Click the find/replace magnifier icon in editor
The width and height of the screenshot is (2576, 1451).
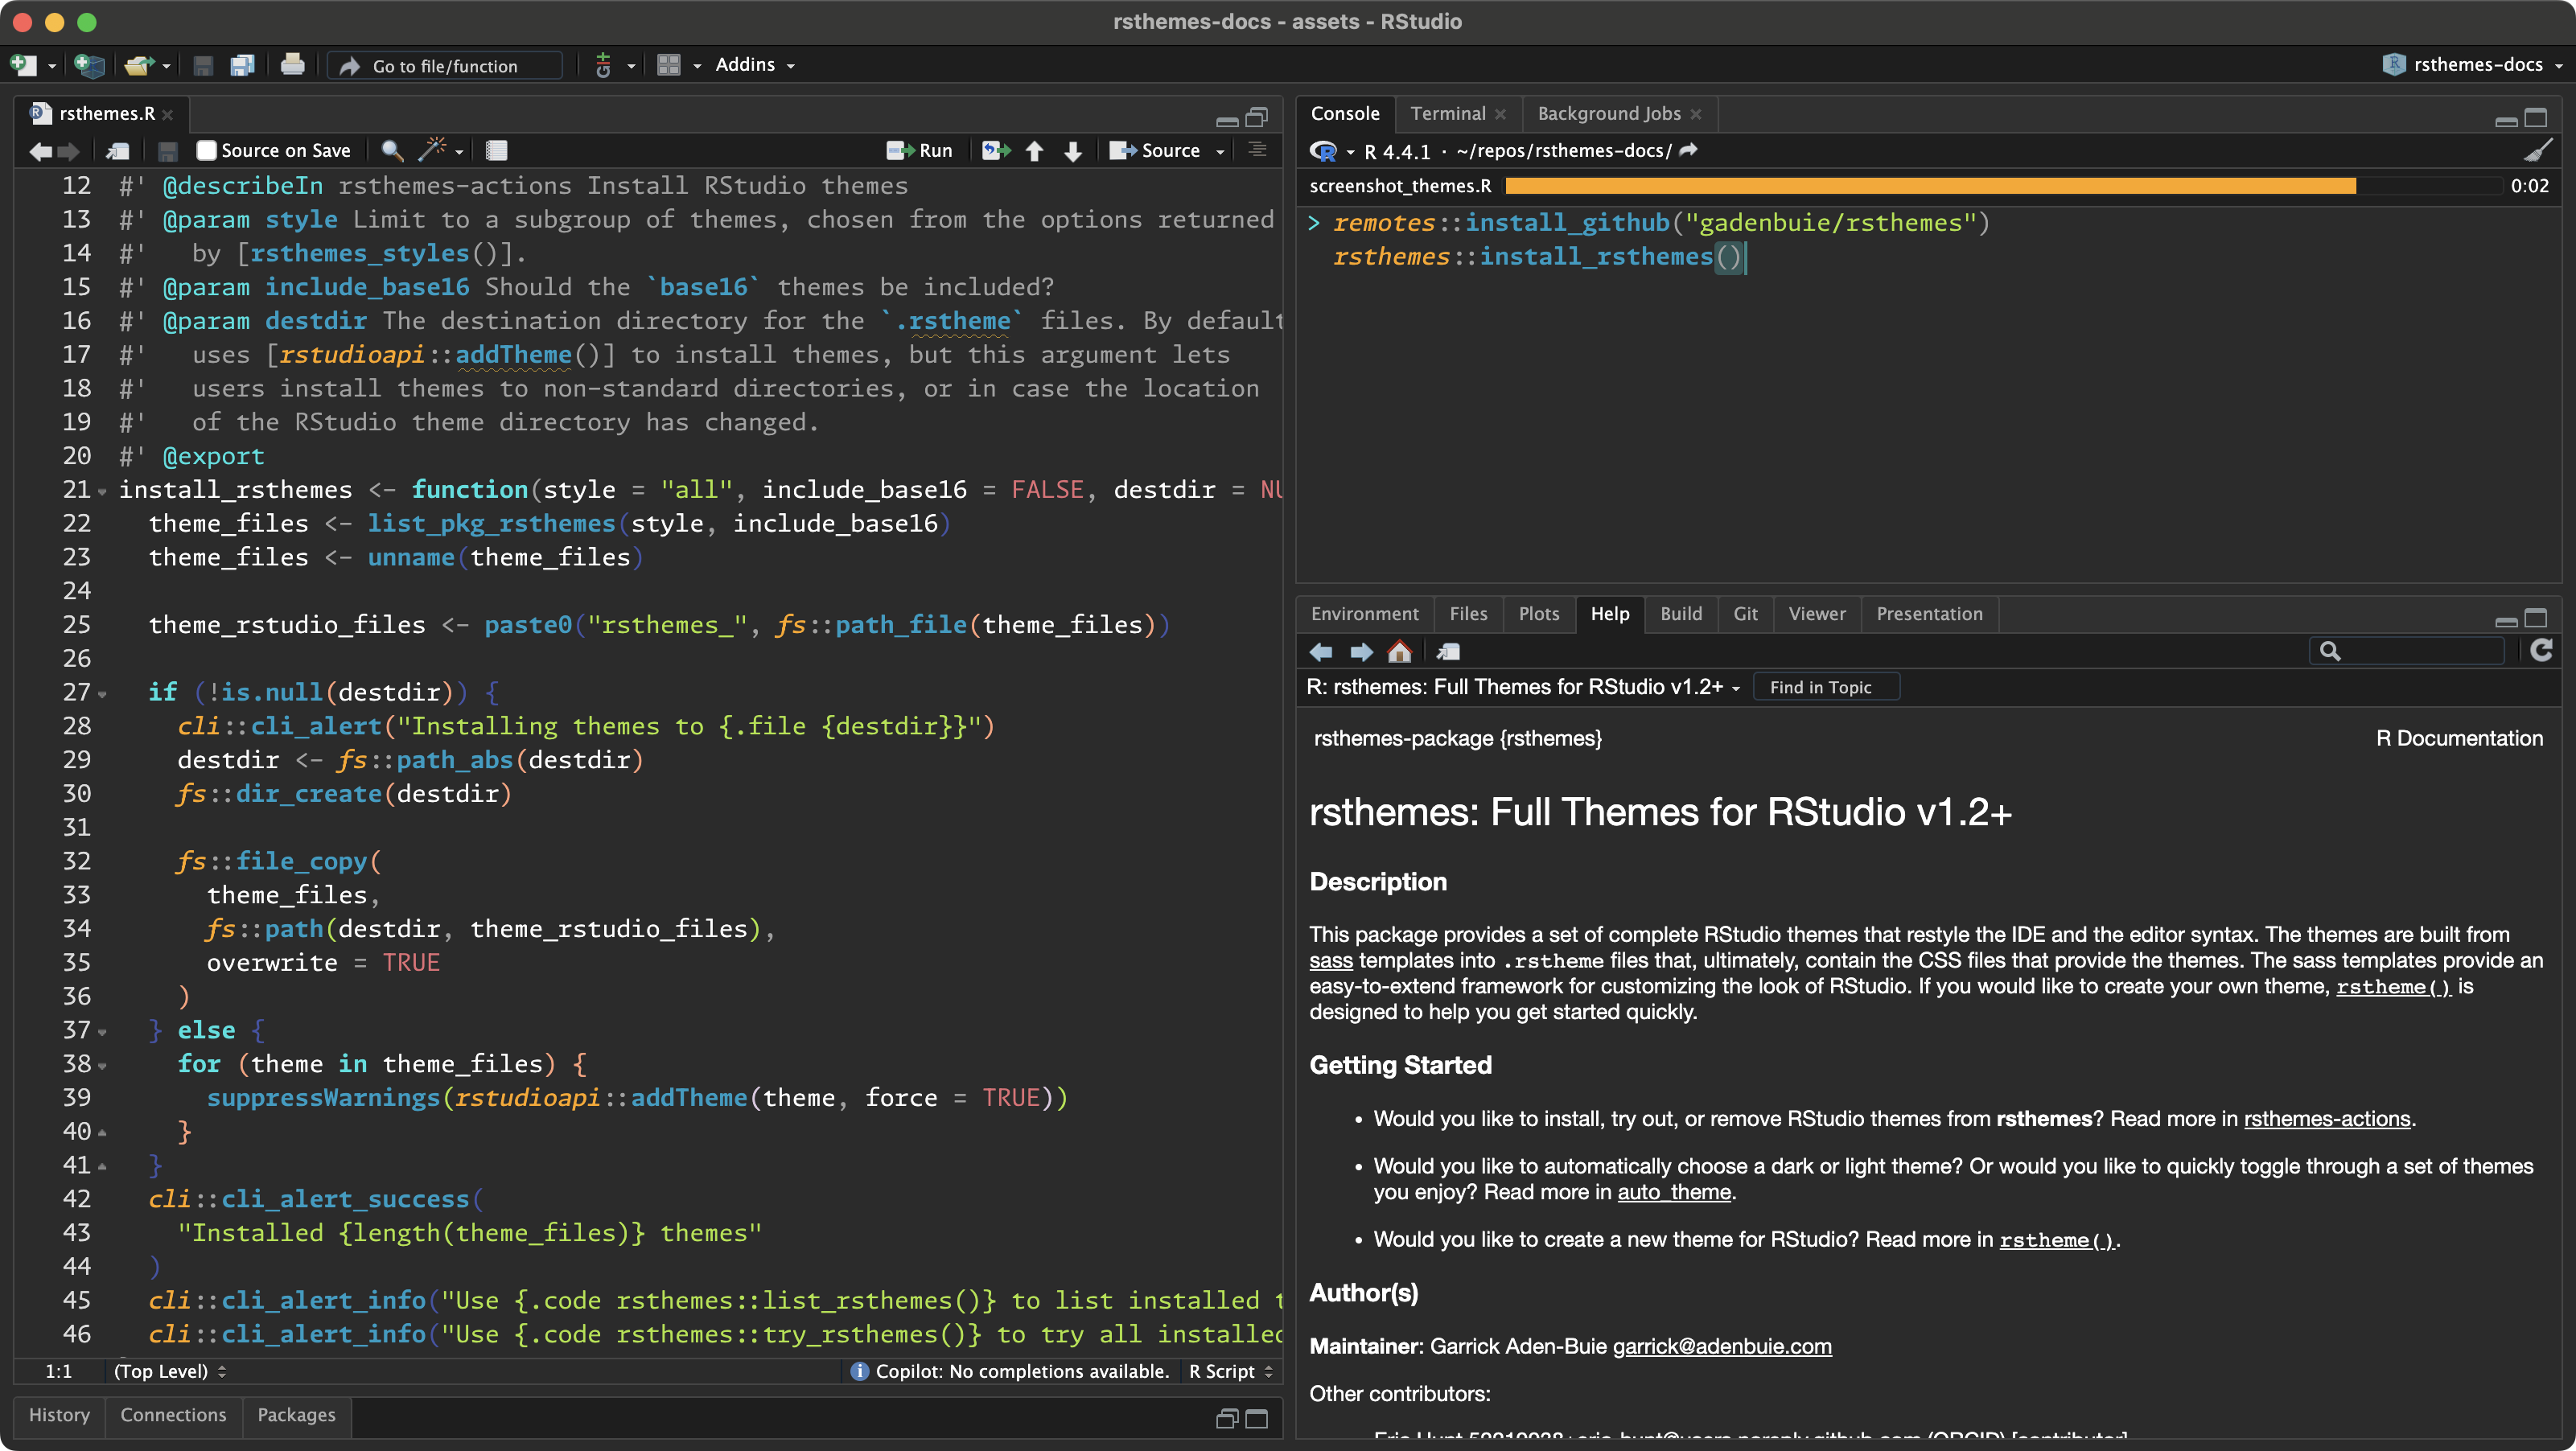click(x=392, y=150)
